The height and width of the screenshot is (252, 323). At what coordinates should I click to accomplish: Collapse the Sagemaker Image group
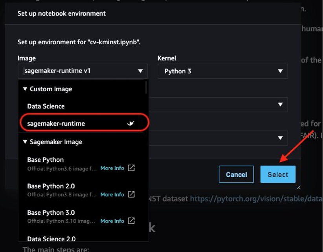pos(25,142)
